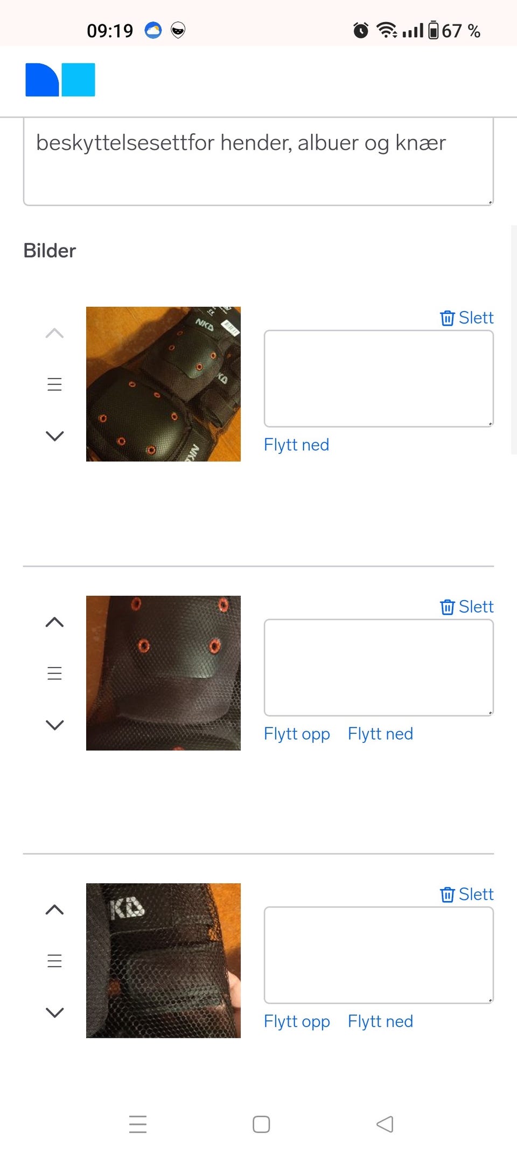Image resolution: width=517 pixels, height=1156 pixels.
Task: Tap drag handle of second image
Action: 54,673
